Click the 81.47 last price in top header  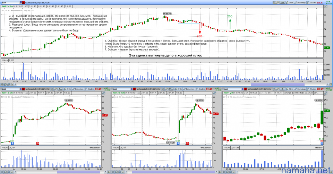[320, 2]
